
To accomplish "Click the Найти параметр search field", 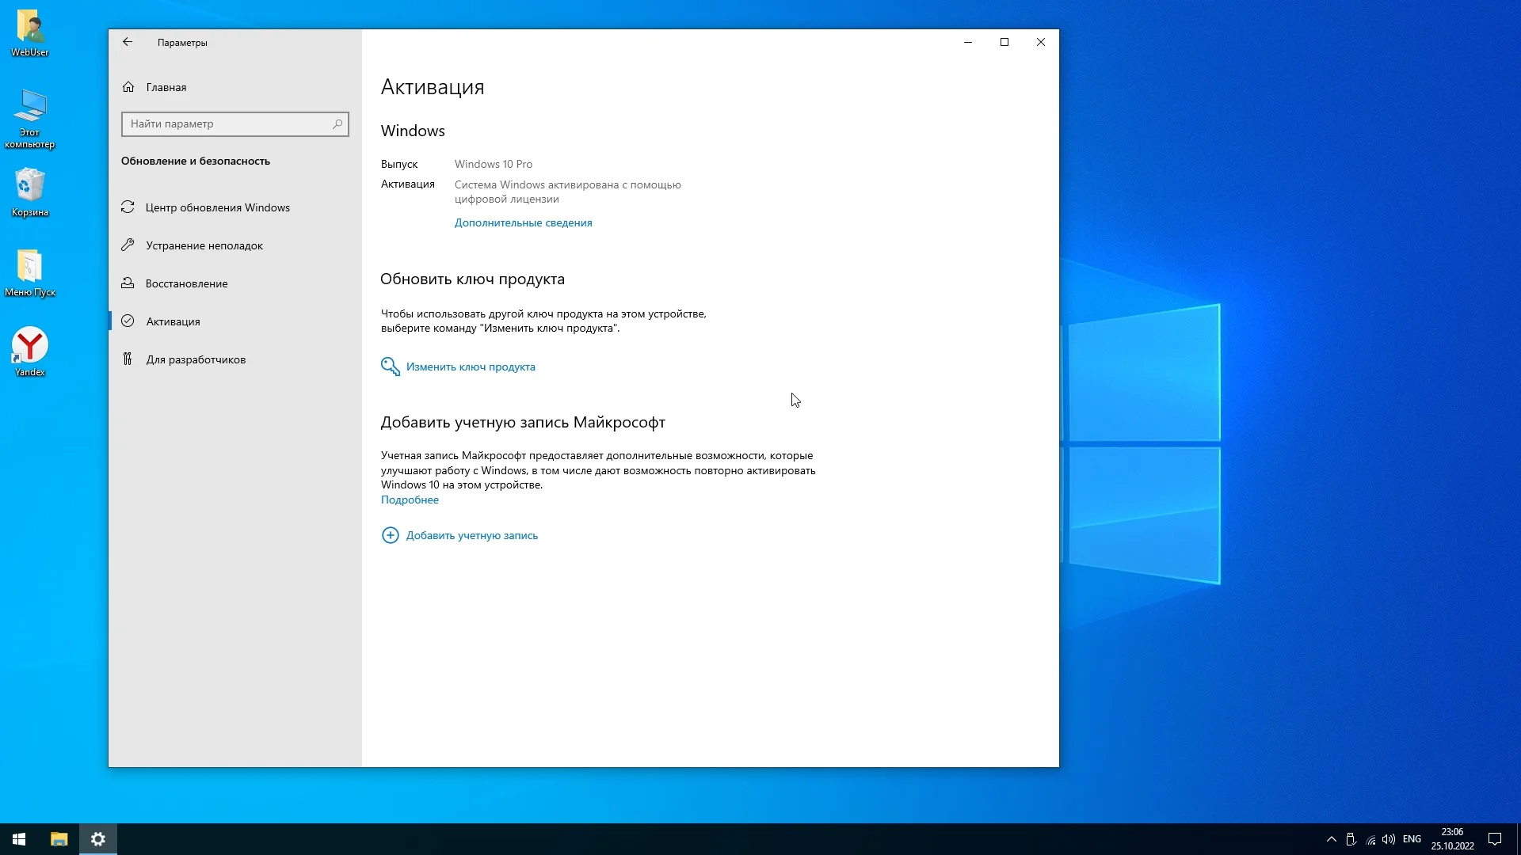I will (226, 124).
